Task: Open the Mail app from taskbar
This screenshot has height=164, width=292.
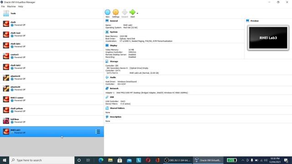Action: click(x=129, y=160)
